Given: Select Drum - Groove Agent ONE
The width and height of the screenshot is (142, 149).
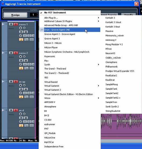Looking at the screenshot, I should pos(70,30).
